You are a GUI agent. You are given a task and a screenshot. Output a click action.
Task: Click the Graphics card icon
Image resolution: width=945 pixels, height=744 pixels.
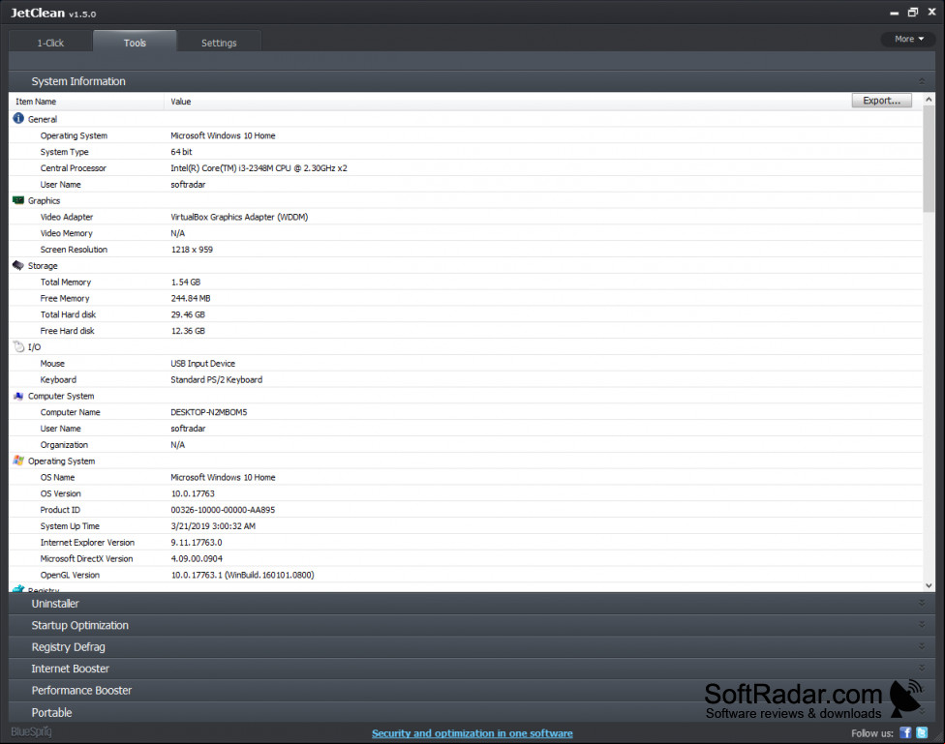point(18,200)
